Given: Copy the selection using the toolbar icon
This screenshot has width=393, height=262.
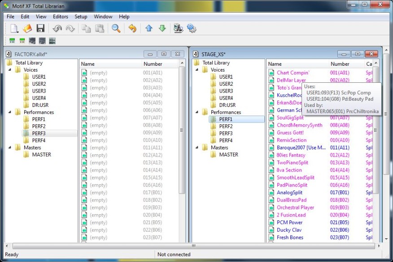Looking at the screenshot, I should click(x=86, y=29).
